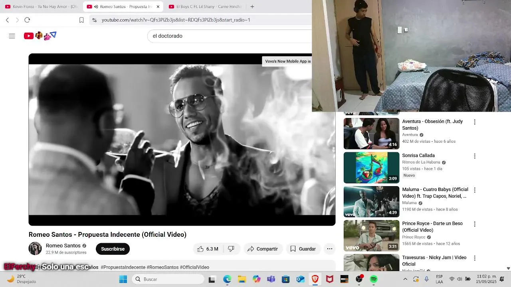Open Microsoft Store from the taskbar
This screenshot has height=287, width=511.
pyautogui.click(x=285, y=279)
